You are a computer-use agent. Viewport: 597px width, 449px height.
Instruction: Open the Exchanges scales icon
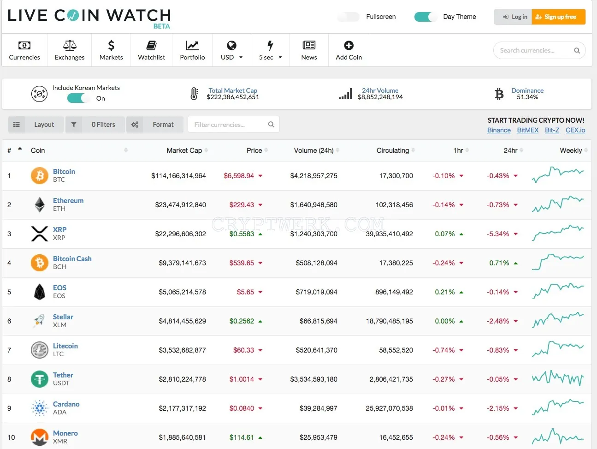click(x=70, y=45)
